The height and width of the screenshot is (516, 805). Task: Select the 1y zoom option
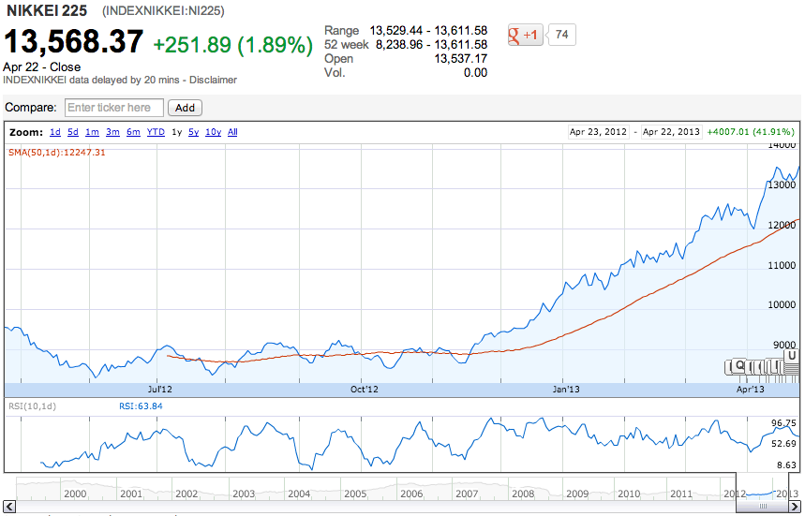(176, 132)
